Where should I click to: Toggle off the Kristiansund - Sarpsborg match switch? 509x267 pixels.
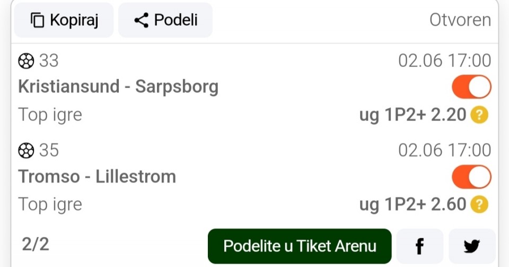click(471, 87)
